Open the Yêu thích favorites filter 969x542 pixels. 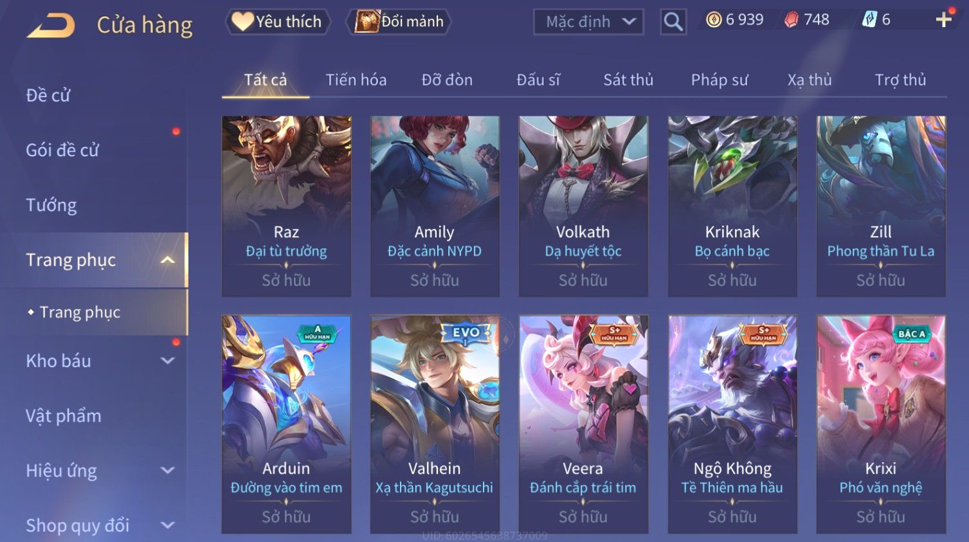pos(277,22)
